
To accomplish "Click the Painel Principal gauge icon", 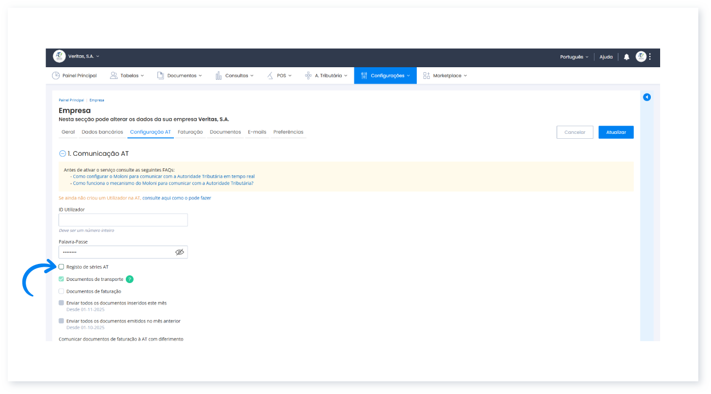I will click(x=56, y=75).
